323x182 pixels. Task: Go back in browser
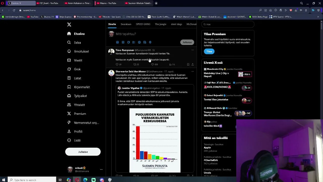click(x=3, y=10)
